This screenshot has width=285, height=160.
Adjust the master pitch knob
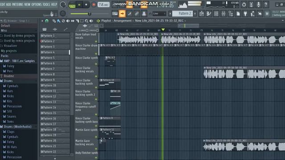63,13
